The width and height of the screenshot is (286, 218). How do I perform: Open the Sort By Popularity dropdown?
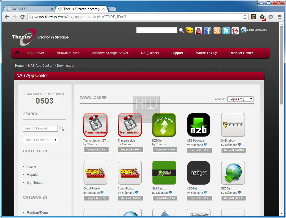point(240,99)
